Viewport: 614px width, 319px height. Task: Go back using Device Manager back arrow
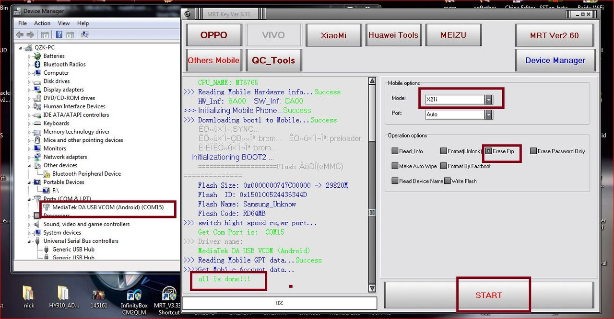coord(20,34)
